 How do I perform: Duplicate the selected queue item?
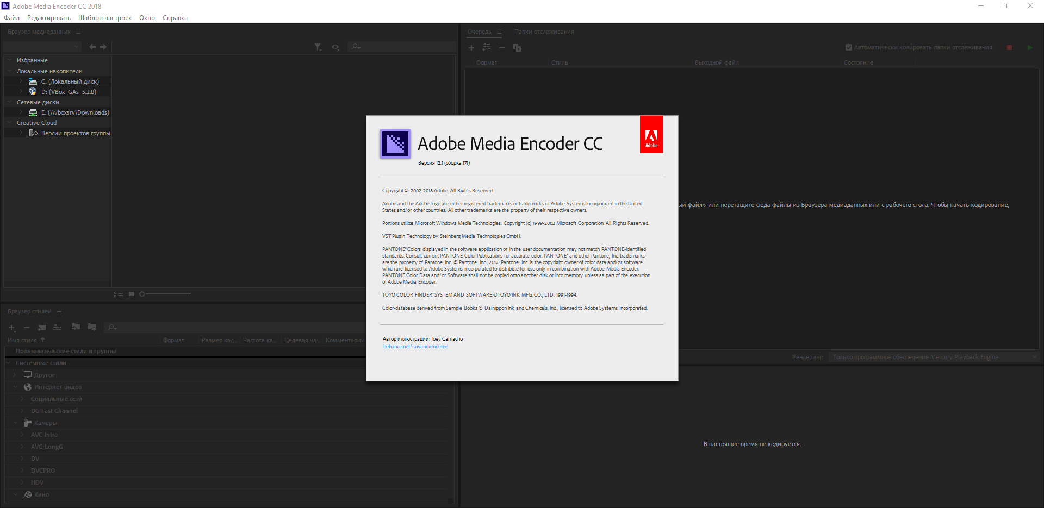pyautogui.click(x=517, y=48)
